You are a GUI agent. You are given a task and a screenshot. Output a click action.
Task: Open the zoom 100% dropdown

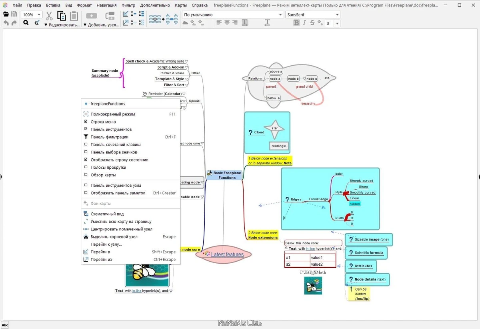(x=32, y=14)
